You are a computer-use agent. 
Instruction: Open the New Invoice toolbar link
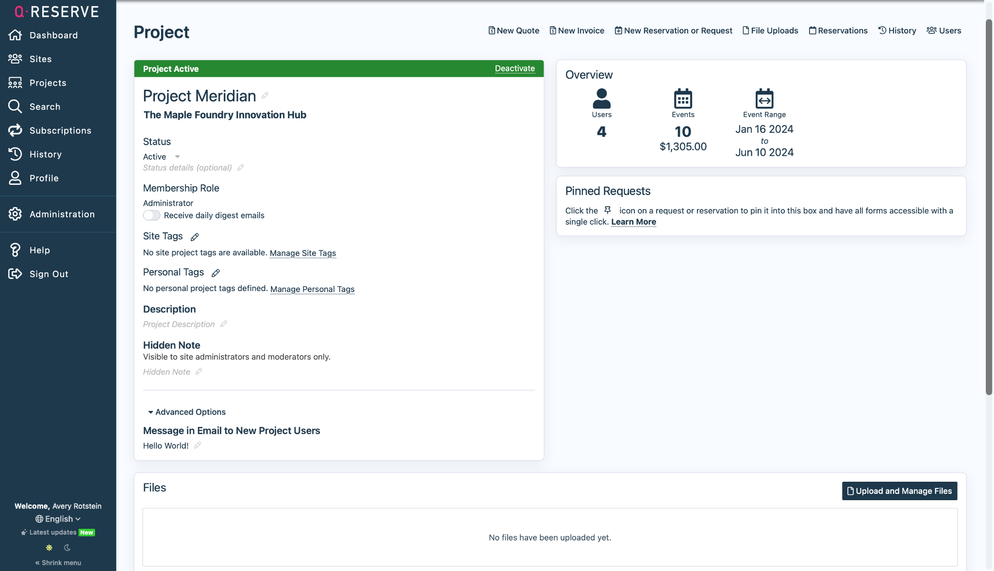[x=577, y=31]
